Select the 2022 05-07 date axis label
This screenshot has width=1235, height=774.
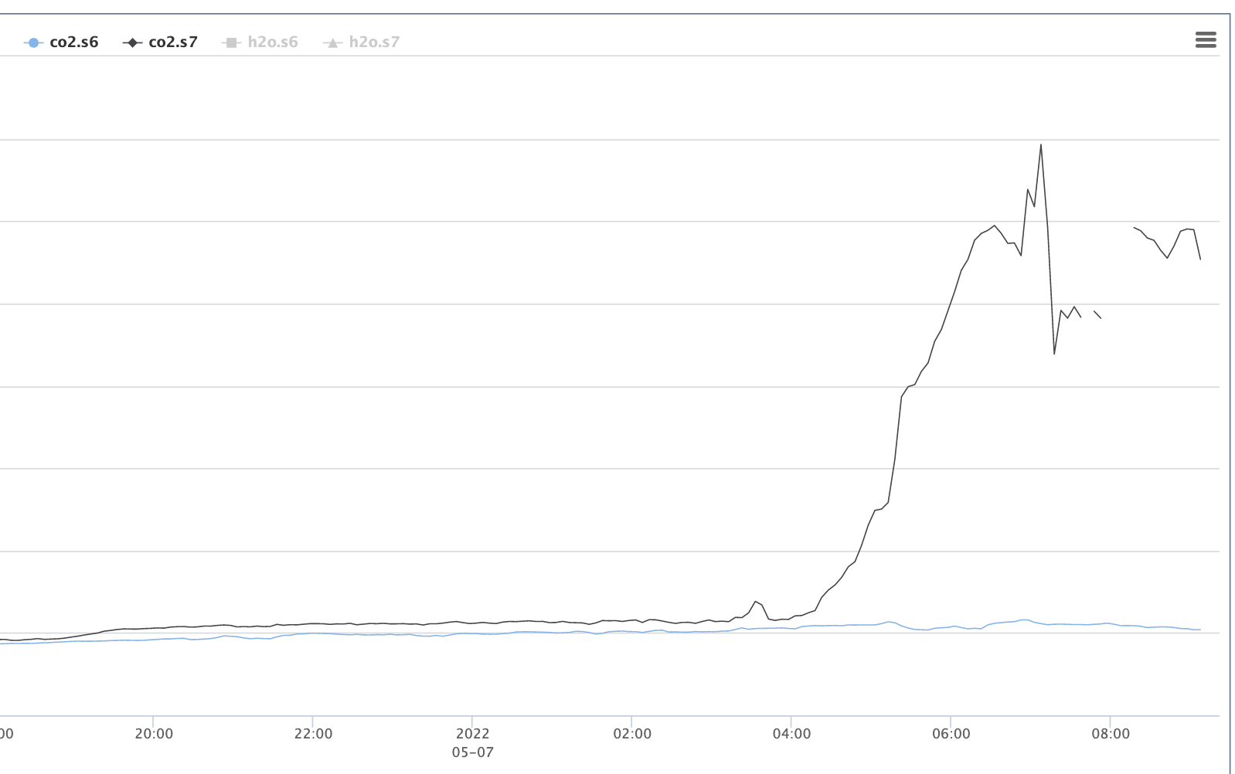click(x=472, y=742)
